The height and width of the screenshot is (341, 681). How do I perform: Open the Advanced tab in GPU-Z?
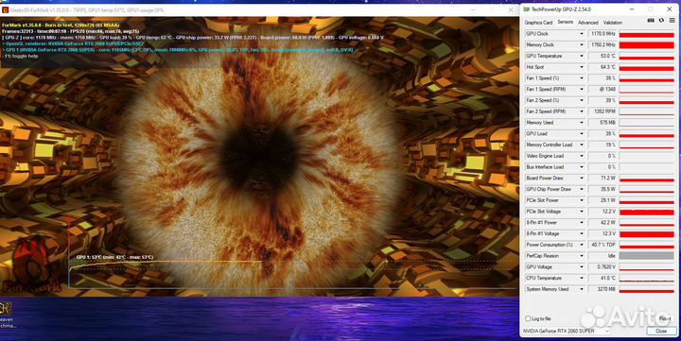[x=588, y=22]
